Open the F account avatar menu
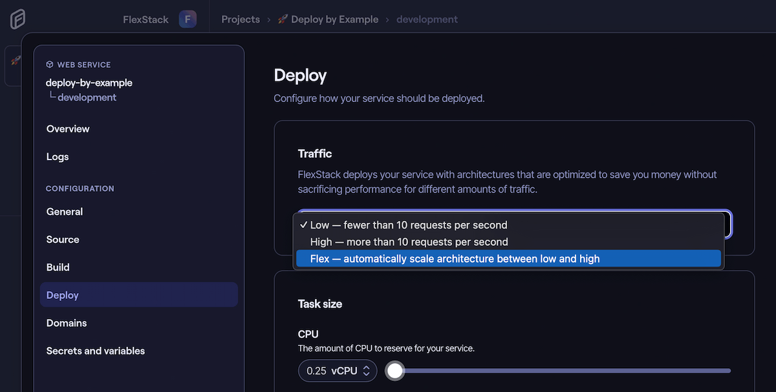776x392 pixels. [188, 19]
